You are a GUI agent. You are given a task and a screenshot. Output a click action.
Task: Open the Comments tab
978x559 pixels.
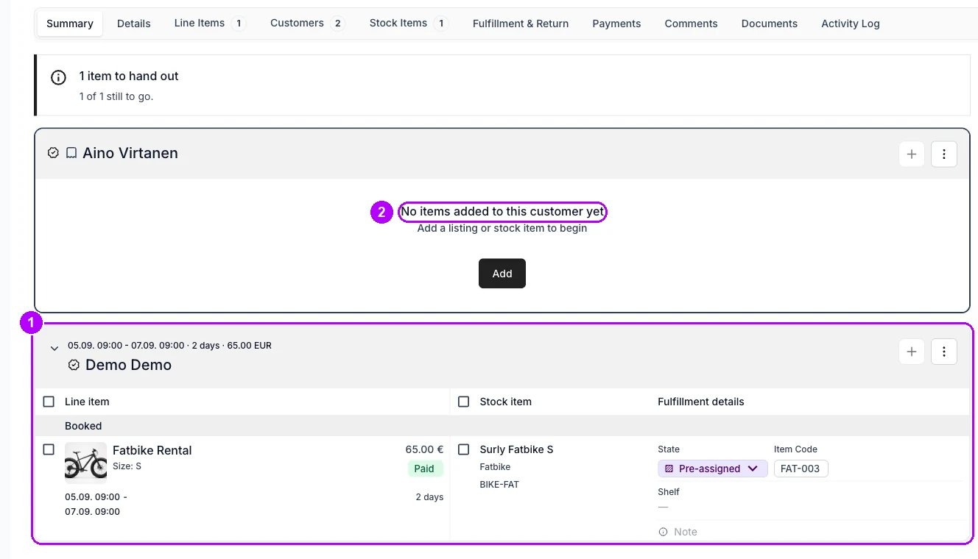pos(691,24)
